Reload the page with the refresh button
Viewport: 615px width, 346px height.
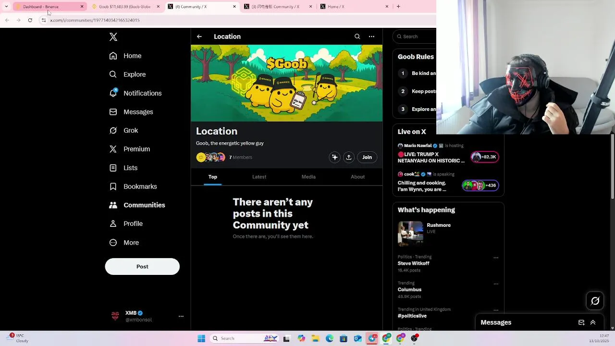[x=30, y=20]
